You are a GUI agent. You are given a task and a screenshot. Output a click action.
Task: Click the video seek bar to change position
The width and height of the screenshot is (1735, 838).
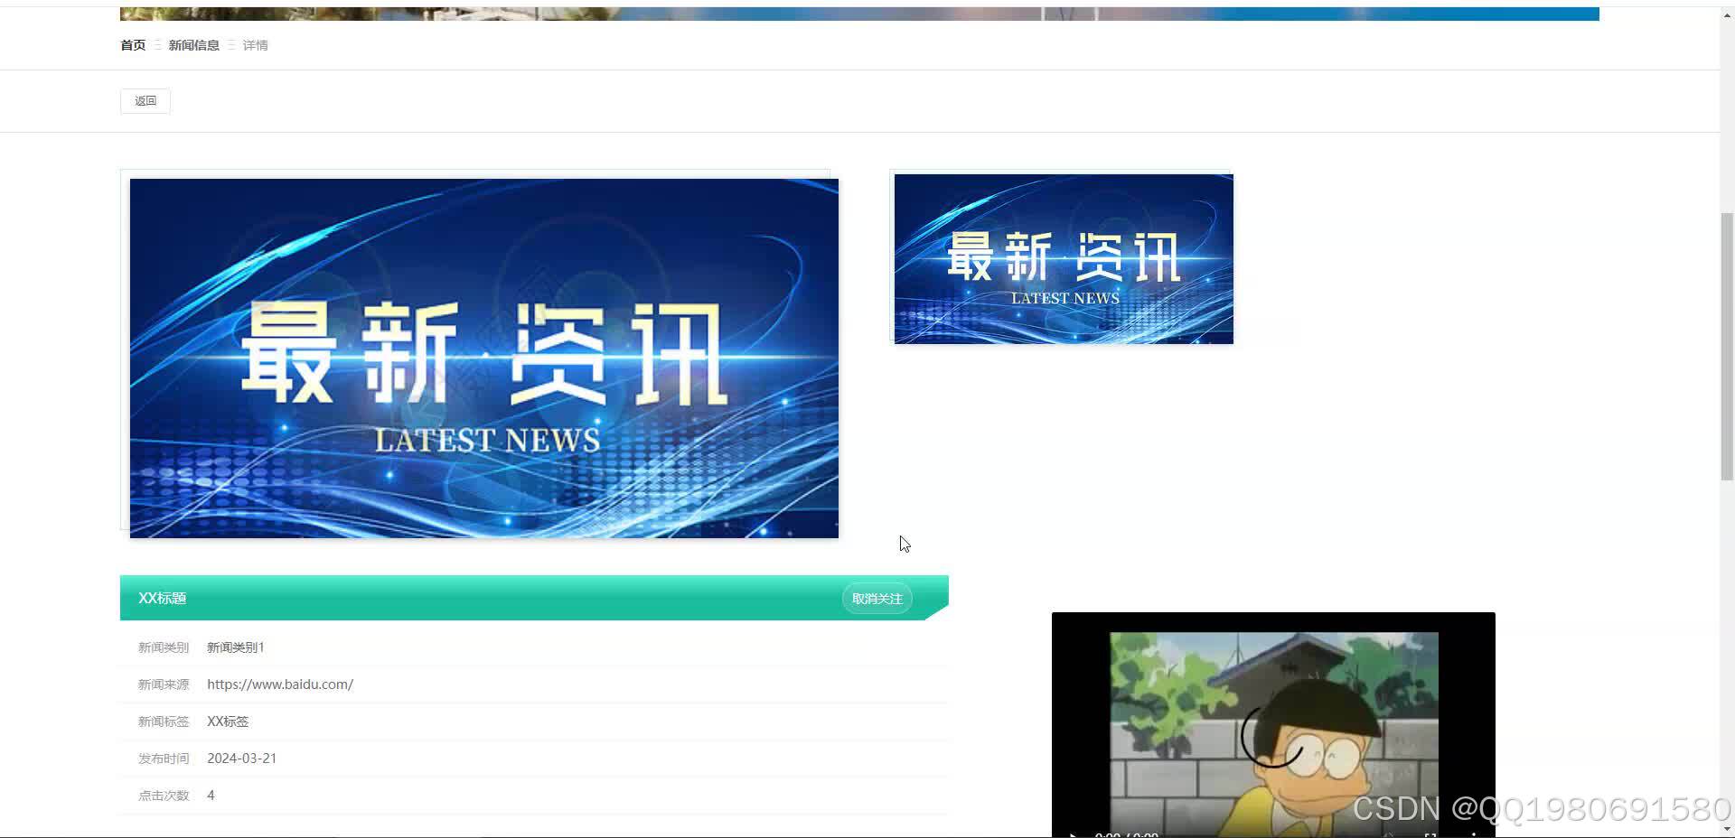pos(1265,827)
